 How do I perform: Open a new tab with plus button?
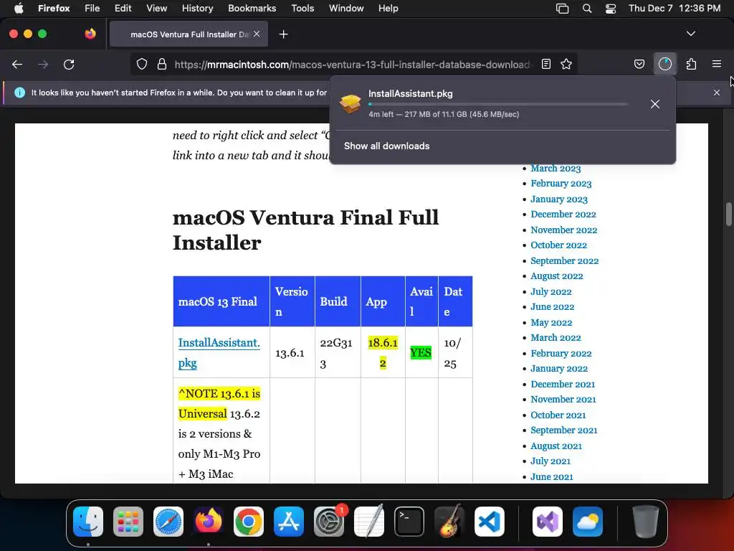pyautogui.click(x=283, y=34)
